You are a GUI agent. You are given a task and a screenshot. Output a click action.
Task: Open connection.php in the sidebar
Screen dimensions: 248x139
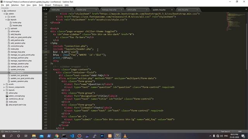(17, 46)
